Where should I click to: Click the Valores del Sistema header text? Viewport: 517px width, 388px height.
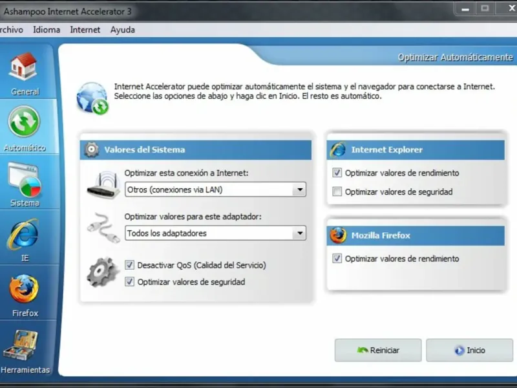145,150
